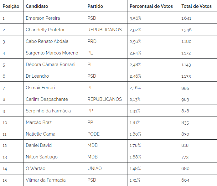Click on the Nilton Santiago cell
The height and width of the screenshot is (186, 217).
[54, 157]
